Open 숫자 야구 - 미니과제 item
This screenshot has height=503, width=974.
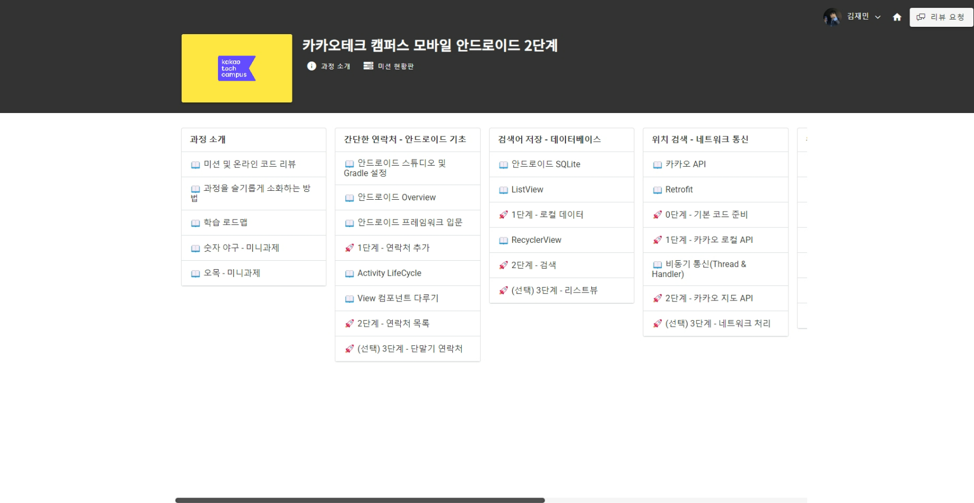point(253,248)
